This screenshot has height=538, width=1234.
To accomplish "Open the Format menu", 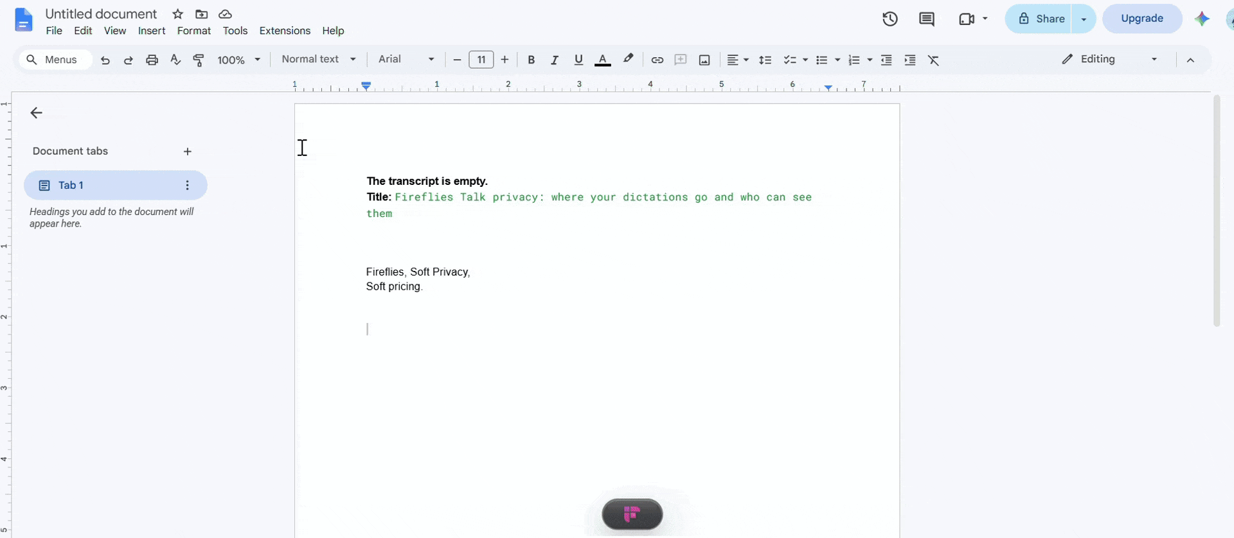I will [194, 31].
